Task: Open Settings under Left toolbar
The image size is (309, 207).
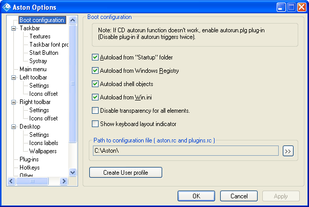Action: coord(39,86)
